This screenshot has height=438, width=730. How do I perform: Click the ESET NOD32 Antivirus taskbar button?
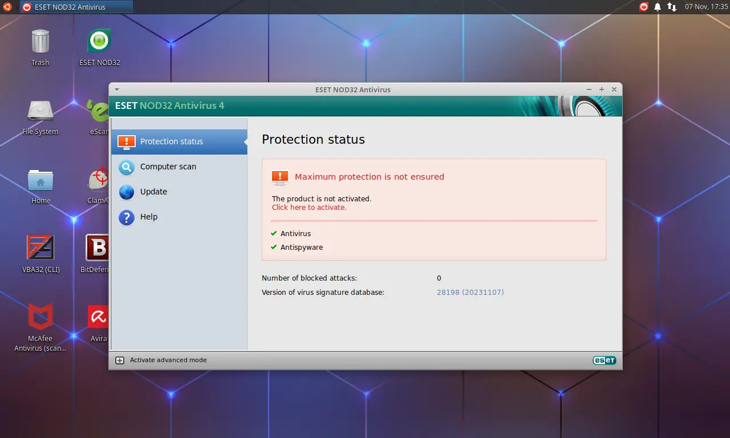click(x=76, y=7)
